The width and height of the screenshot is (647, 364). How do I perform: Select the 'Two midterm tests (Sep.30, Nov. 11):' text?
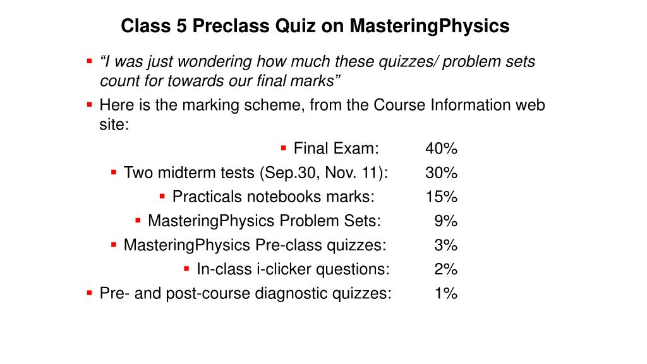click(x=256, y=173)
